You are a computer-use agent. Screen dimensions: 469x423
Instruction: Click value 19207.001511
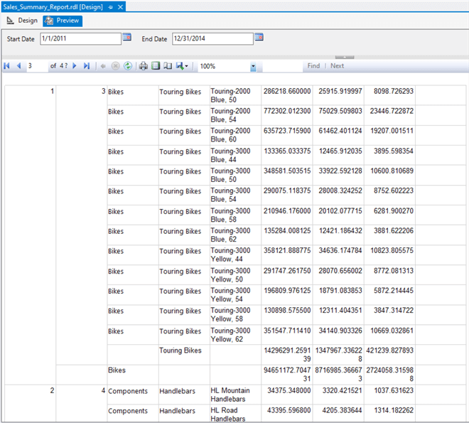pos(392,131)
